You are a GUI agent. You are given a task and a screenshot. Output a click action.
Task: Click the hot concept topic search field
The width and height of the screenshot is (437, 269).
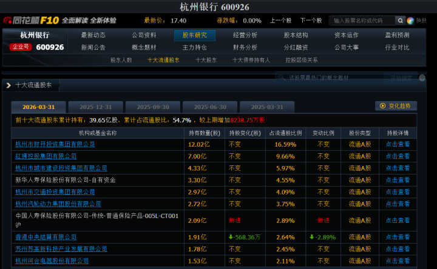click(x=330, y=78)
